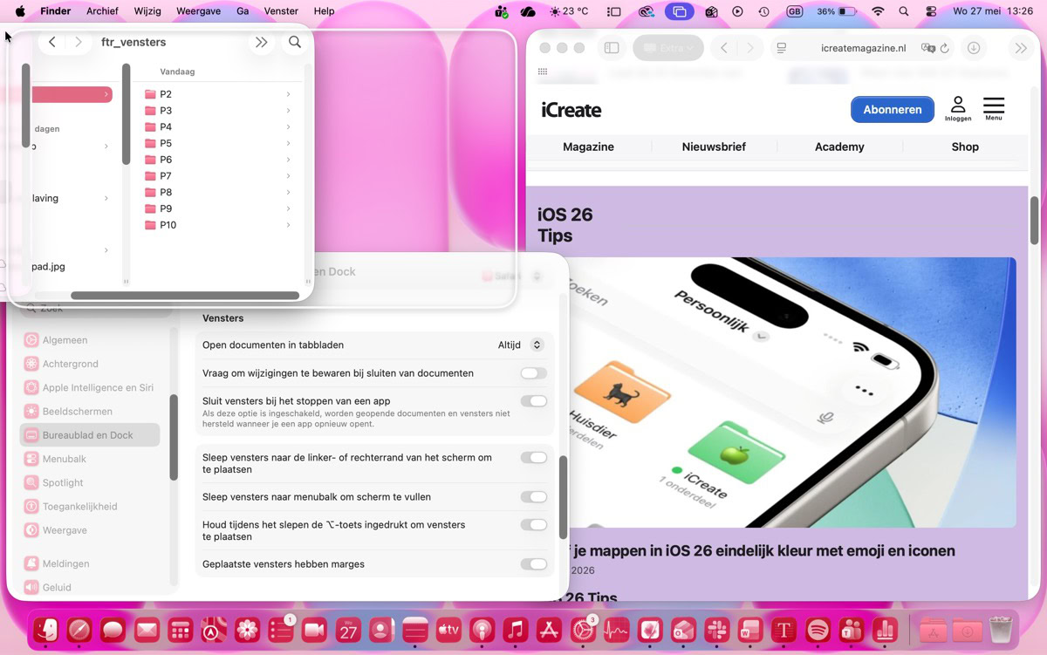The width and height of the screenshot is (1047, 655).
Task: Open Podcasts from the Dock
Action: coord(482,630)
